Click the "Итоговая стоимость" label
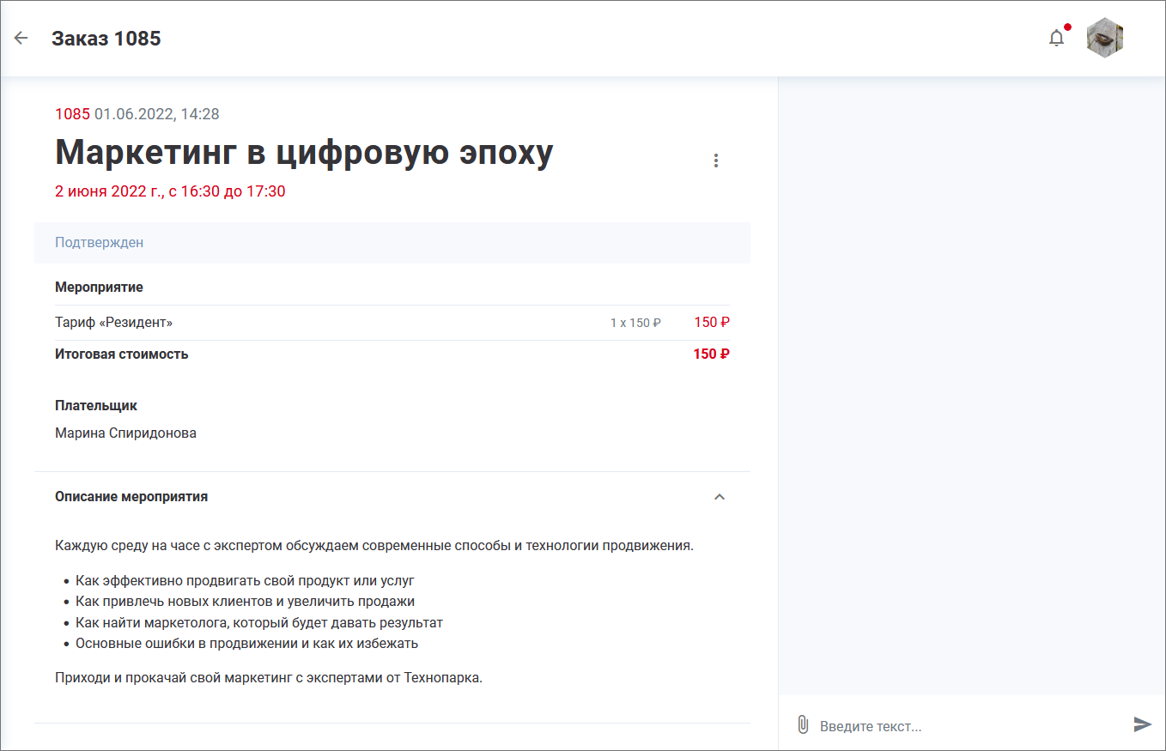This screenshot has width=1166, height=751. 122,354
